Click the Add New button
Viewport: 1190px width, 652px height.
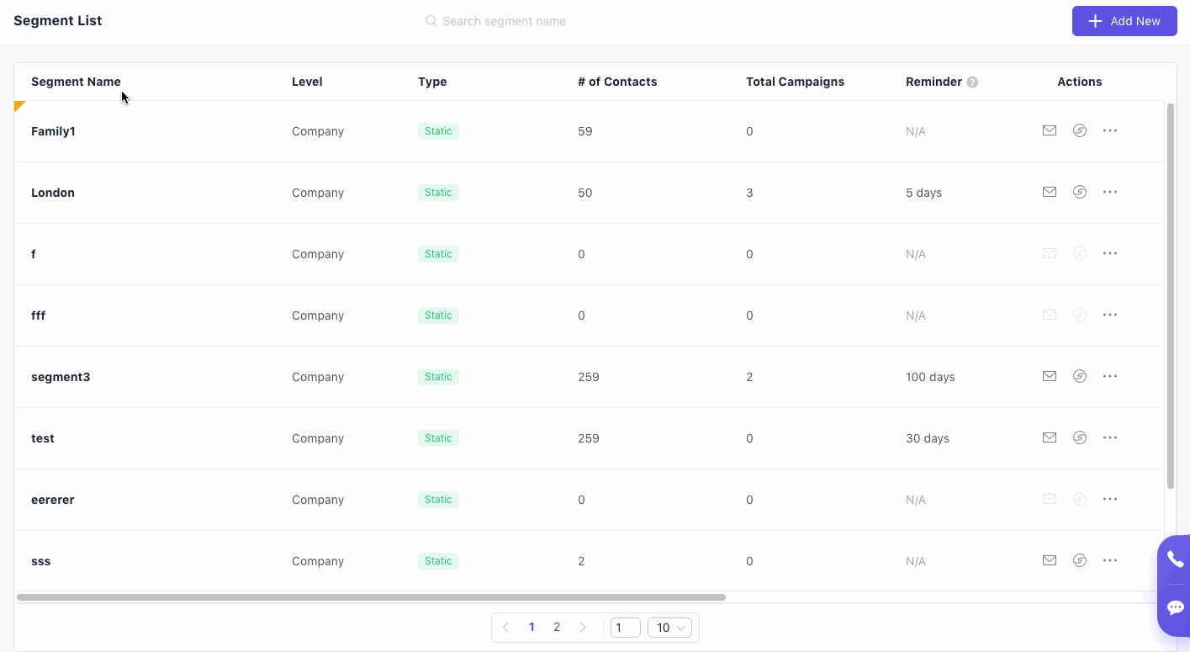pos(1124,21)
